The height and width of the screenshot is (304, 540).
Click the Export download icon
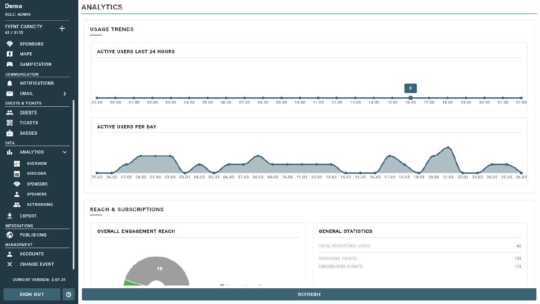(x=10, y=216)
